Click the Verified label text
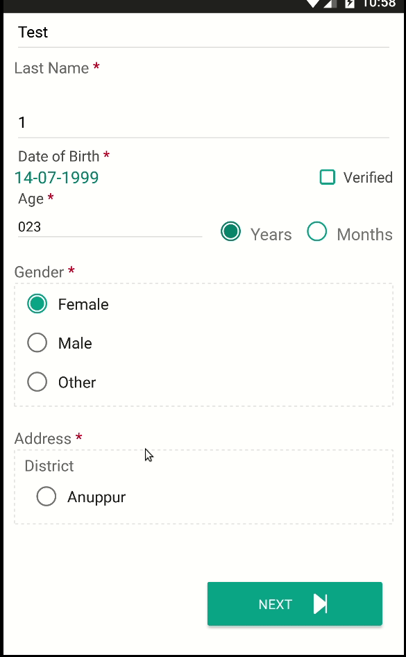 [x=368, y=178]
